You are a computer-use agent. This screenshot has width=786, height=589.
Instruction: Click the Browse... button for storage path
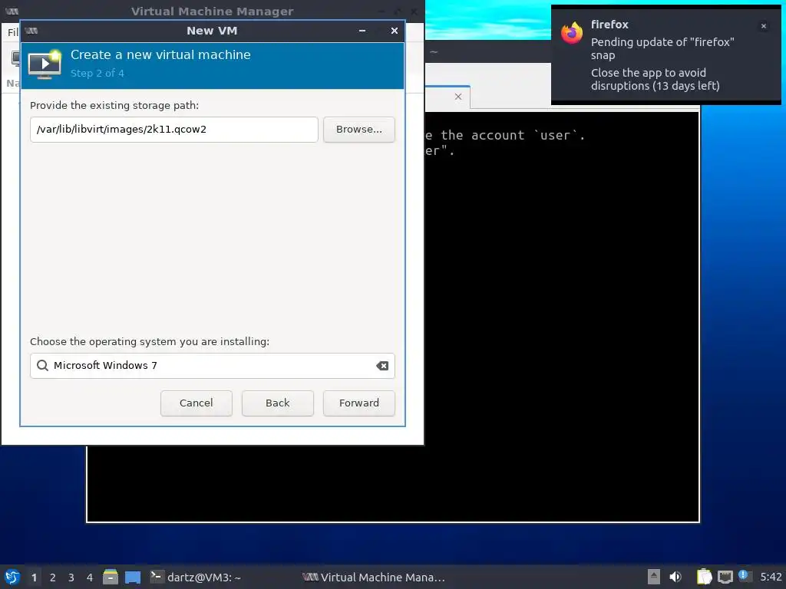[359, 130]
